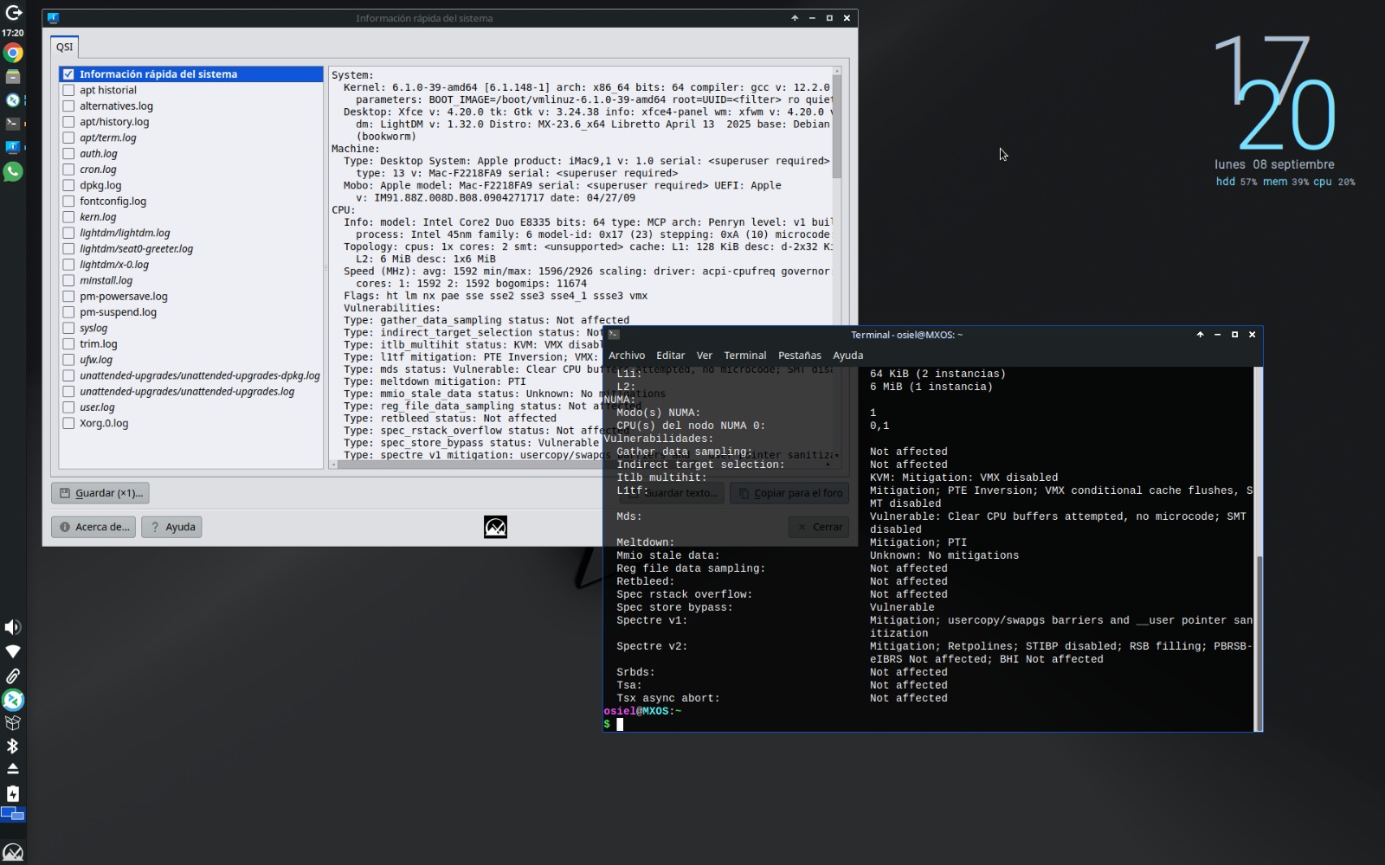The width and height of the screenshot is (1385, 865).
Task: Enable the syslog checkbox
Action: 68,328
